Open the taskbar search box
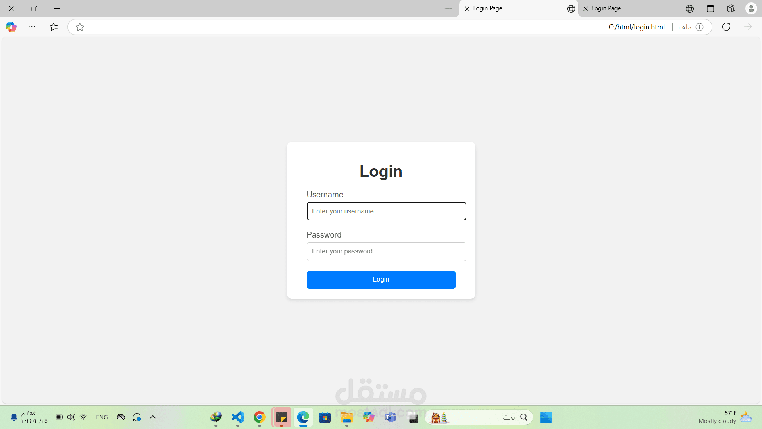 (x=479, y=417)
